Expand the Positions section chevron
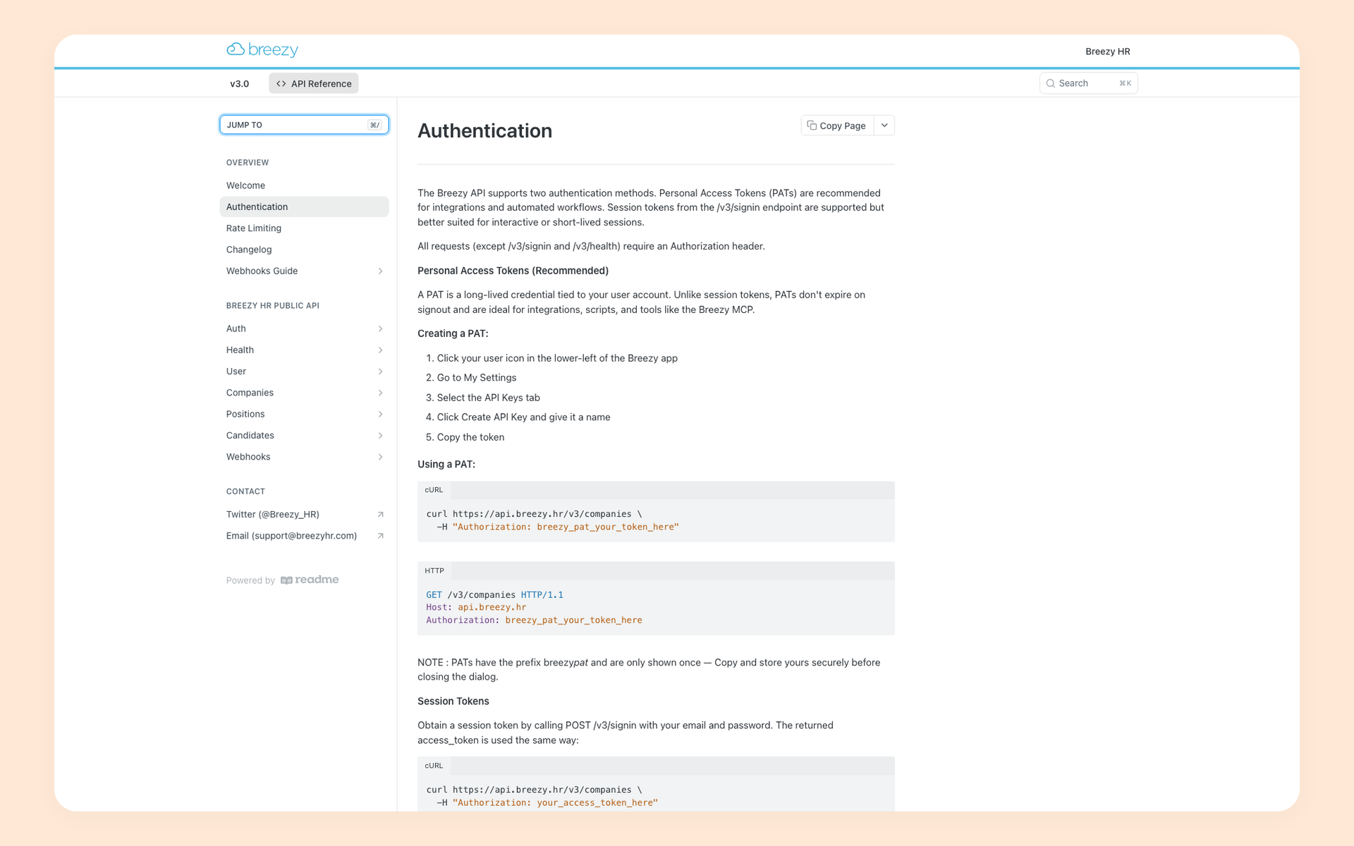The image size is (1354, 846). 380,414
